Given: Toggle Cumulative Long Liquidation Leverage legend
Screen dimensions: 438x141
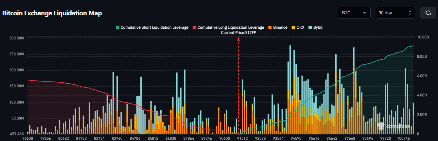Looking at the screenshot, I should click(228, 27).
